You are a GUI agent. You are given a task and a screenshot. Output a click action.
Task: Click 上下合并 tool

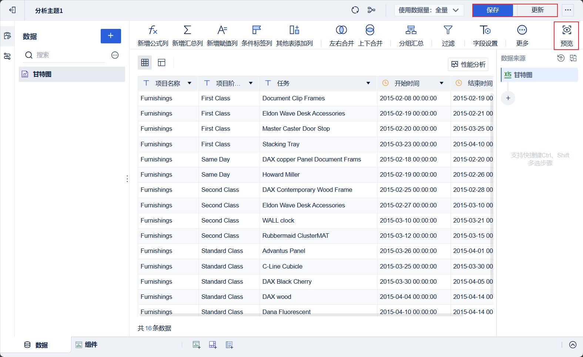(370, 36)
